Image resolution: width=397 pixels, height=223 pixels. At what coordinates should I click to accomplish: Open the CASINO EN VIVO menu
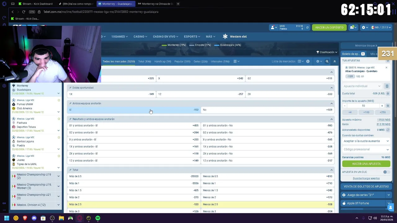(x=166, y=37)
